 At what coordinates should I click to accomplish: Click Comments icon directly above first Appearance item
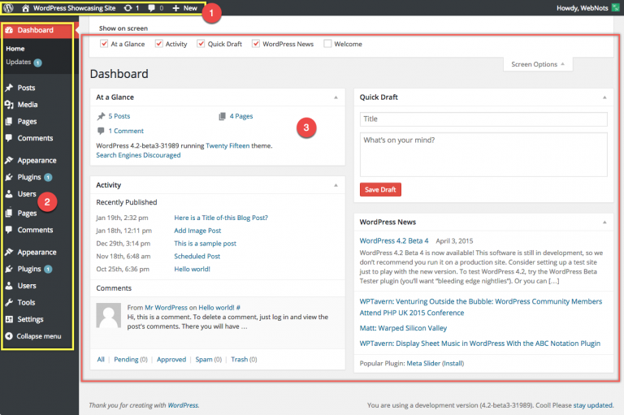(9, 138)
